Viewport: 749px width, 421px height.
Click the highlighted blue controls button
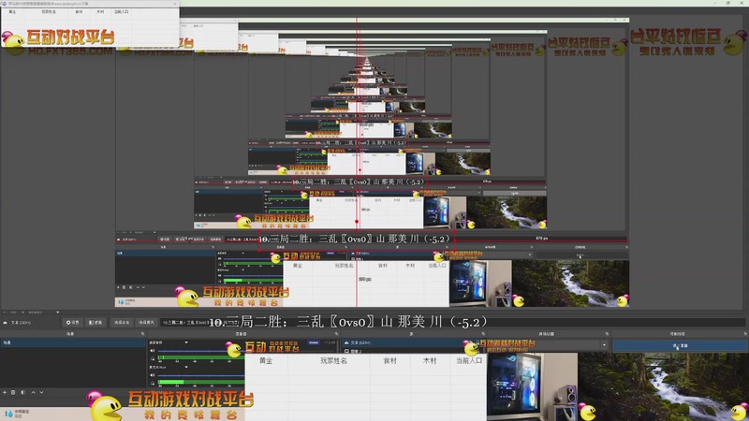click(x=680, y=345)
